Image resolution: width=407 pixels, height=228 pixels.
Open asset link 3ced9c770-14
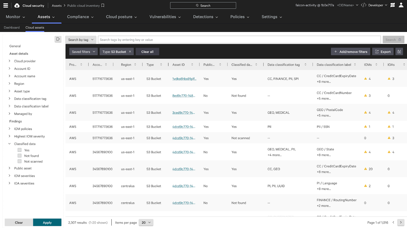click(184, 112)
